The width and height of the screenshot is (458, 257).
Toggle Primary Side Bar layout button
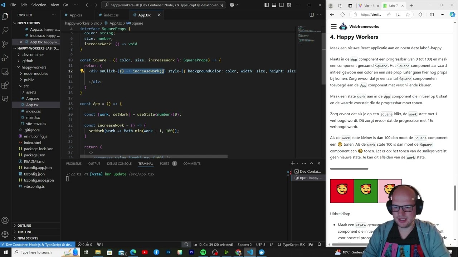[267, 5]
